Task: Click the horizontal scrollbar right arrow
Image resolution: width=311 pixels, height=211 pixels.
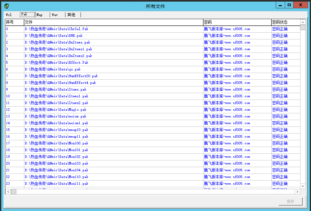Action: coord(297,191)
